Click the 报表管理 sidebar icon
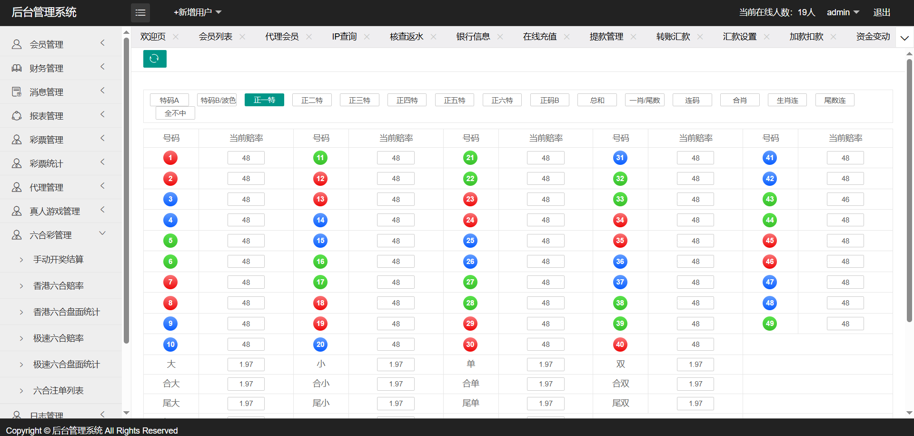Image resolution: width=914 pixels, height=436 pixels. point(17,116)
